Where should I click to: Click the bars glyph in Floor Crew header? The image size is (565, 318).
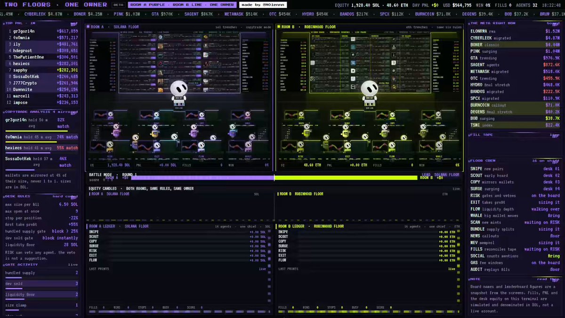pyautogui.click(x=556, y=160)
